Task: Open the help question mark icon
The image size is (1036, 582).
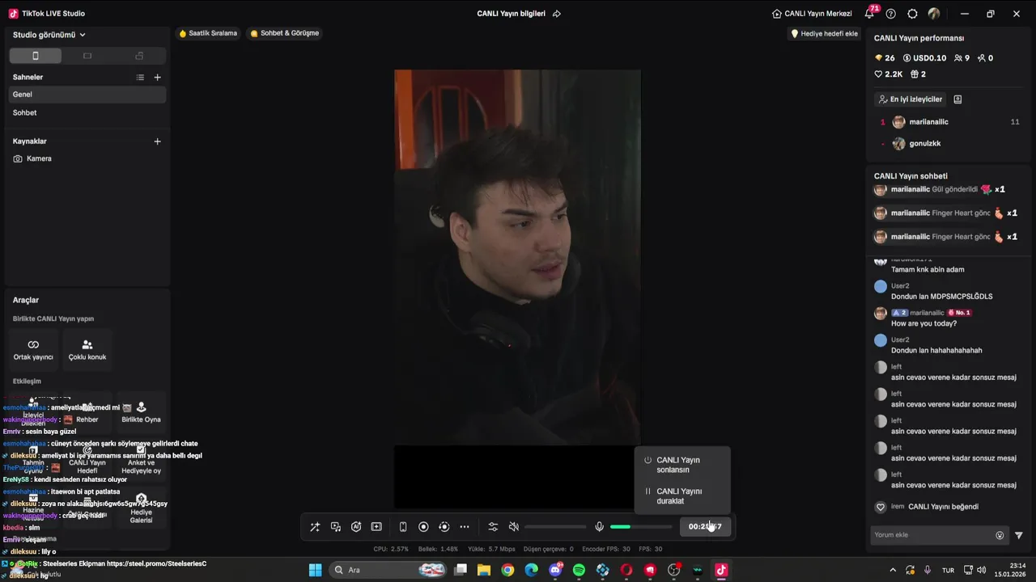Action: 891,14
